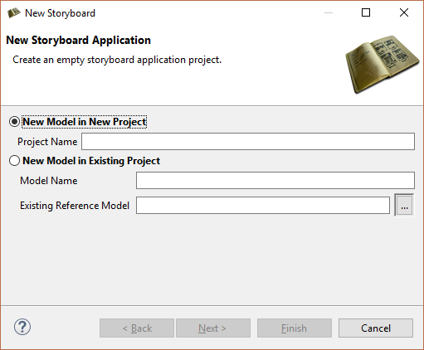Browse for an existing reference model
The height and width of the screenshot is (350, 424).
(404, 206)
